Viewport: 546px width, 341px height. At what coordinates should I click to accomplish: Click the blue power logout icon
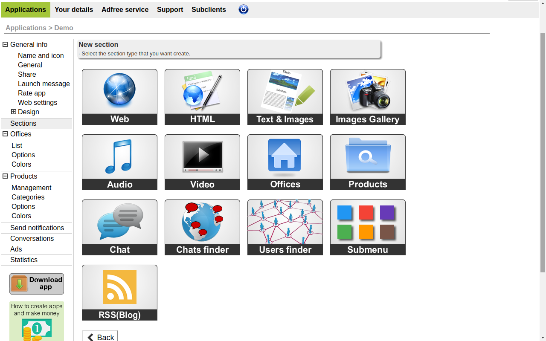(x=244, y=9)
